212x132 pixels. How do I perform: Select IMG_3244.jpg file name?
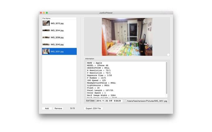(57, 30)
